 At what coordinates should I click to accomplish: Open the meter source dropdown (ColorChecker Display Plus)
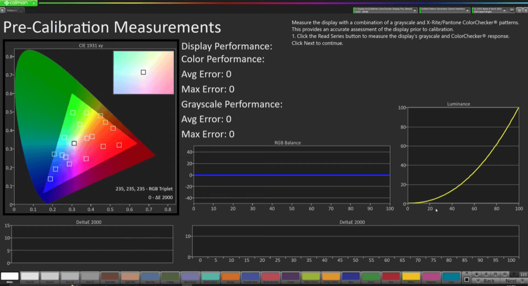pos(385,10)
